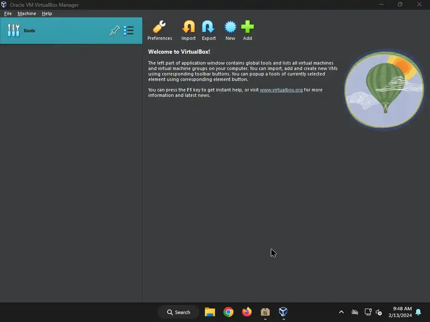The height and width of the screenshot is (322, 430).
Task: Open the Machine menu
Action: click(x=27, y=13)
